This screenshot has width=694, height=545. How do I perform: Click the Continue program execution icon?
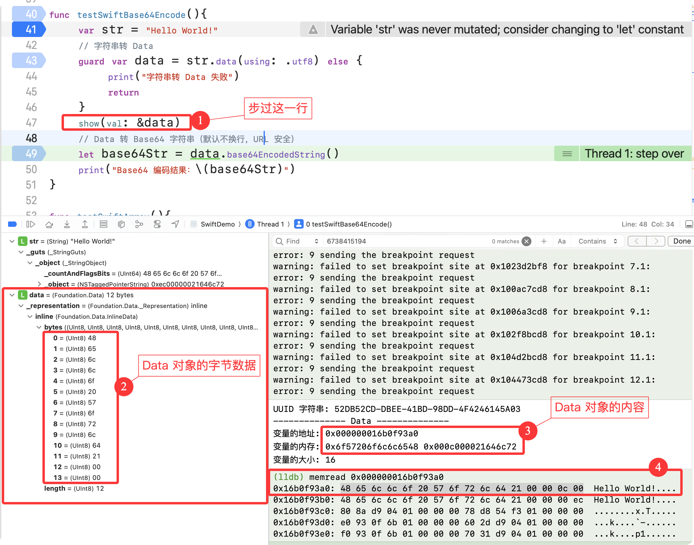(30, 224)
